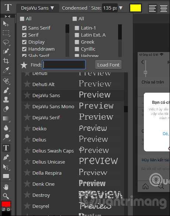The width and height of the screenshot is (170, 216).
Task: Check the All box for scripts
Action: coord(75,19)
